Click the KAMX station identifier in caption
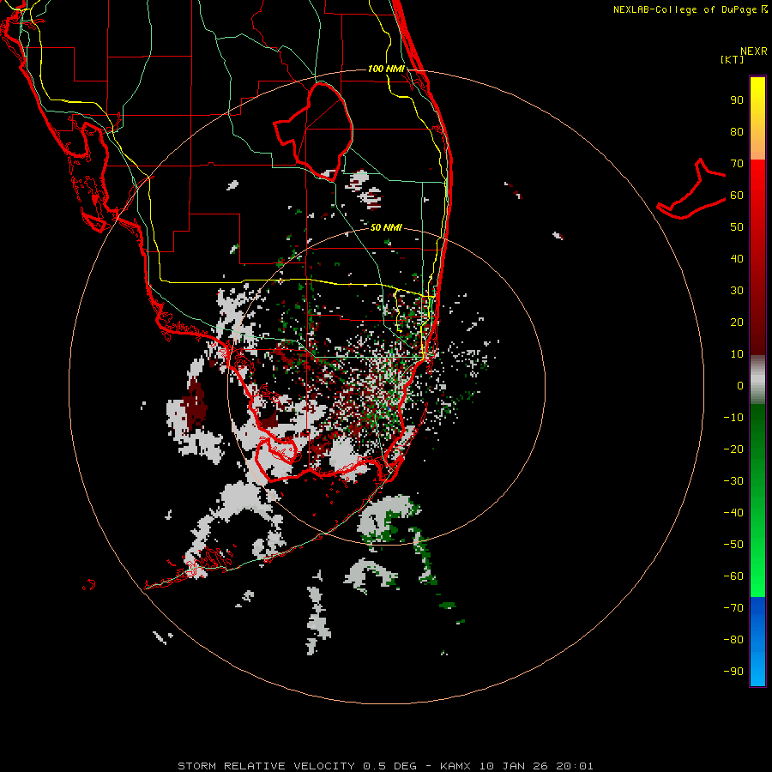This screenshot has width=772, height=772. [455, 766]
